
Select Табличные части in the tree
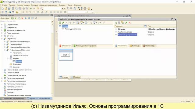click(20, 56)
